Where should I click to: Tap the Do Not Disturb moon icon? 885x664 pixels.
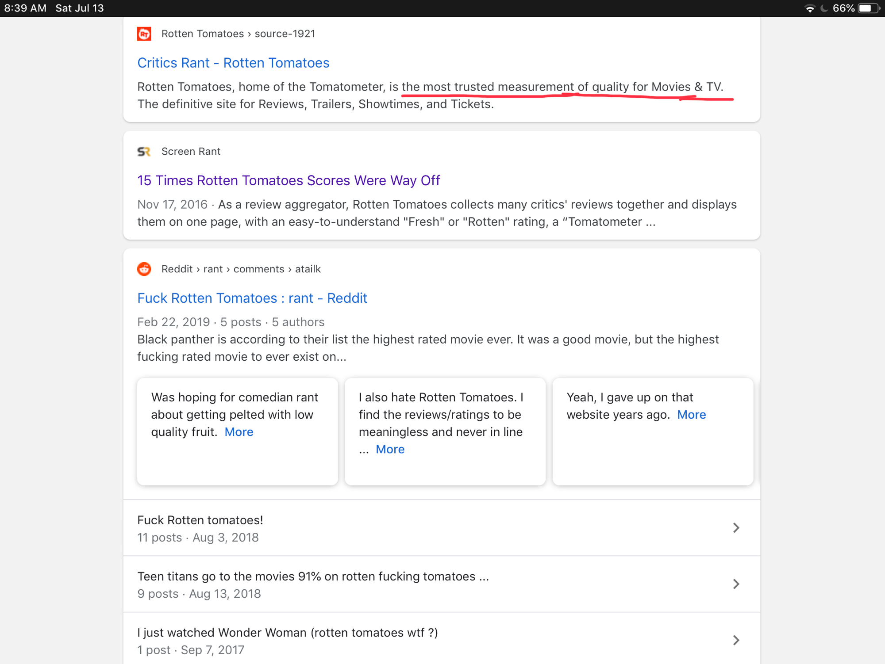point(824,8)
